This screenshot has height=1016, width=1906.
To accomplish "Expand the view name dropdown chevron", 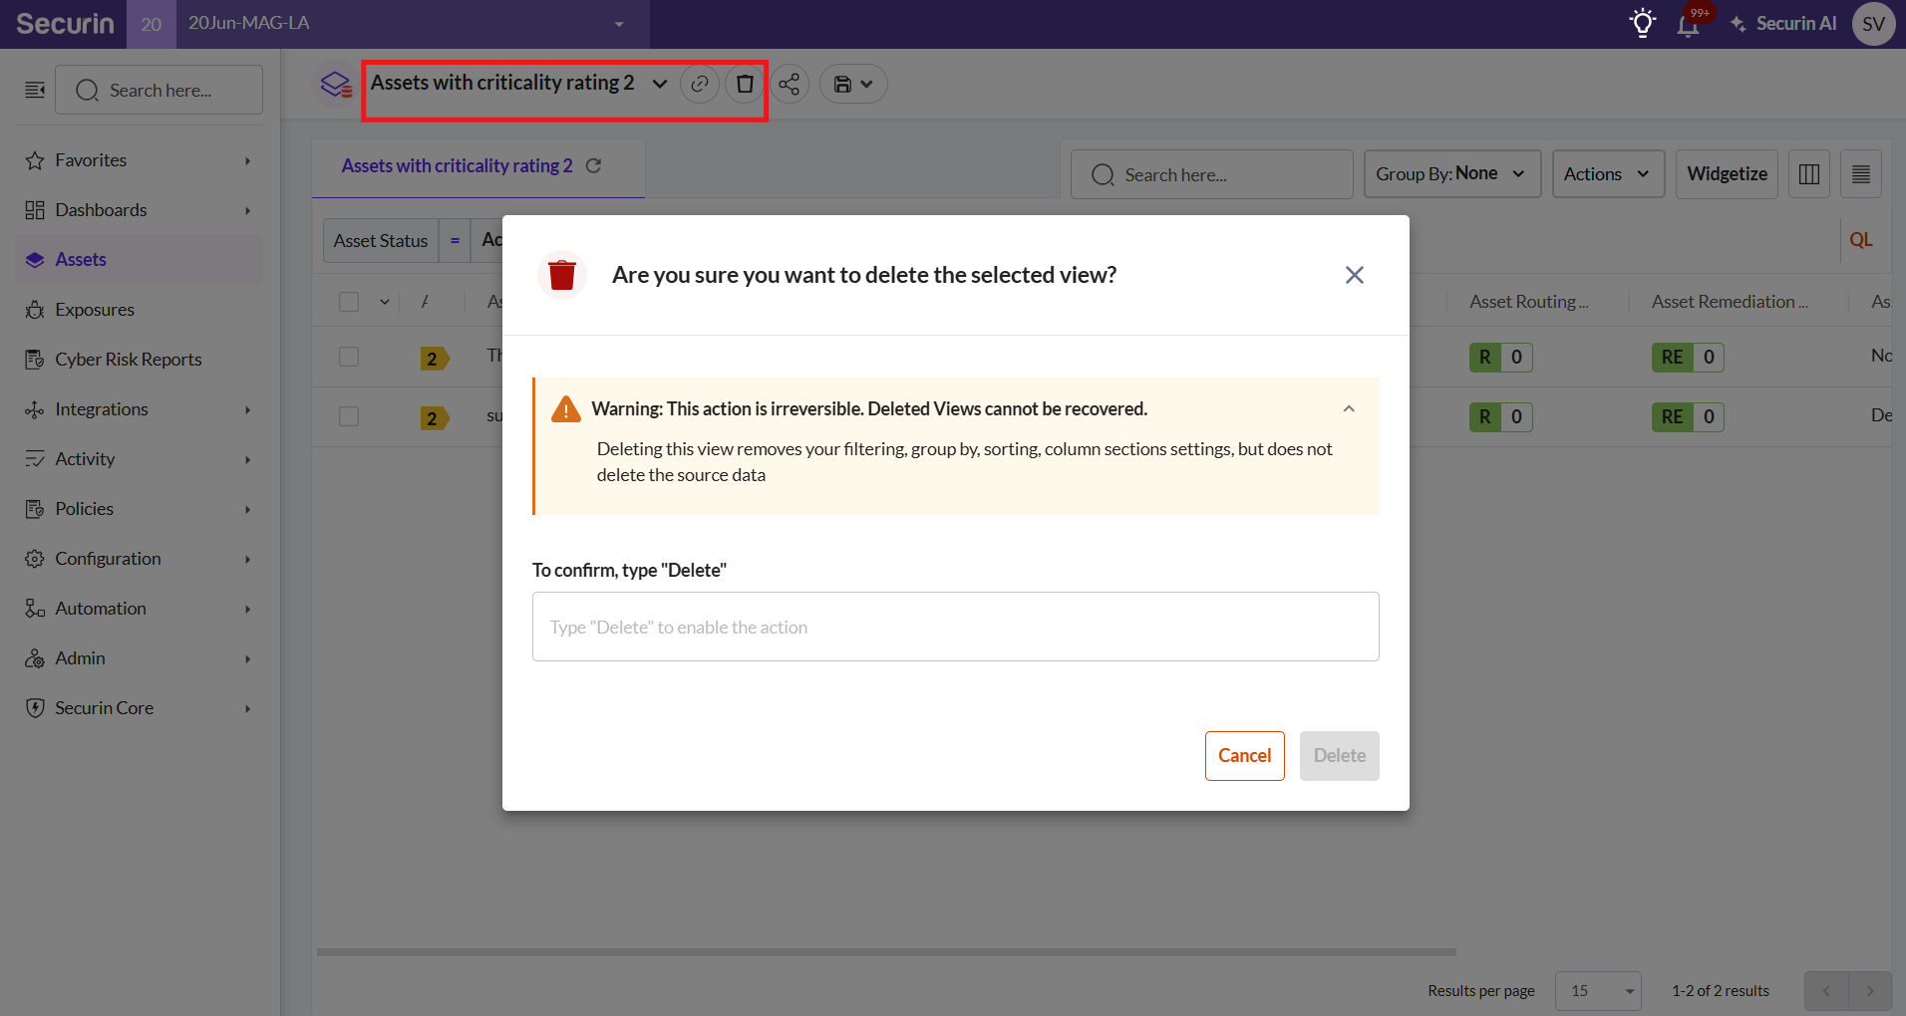I will [x=659, y=84].
